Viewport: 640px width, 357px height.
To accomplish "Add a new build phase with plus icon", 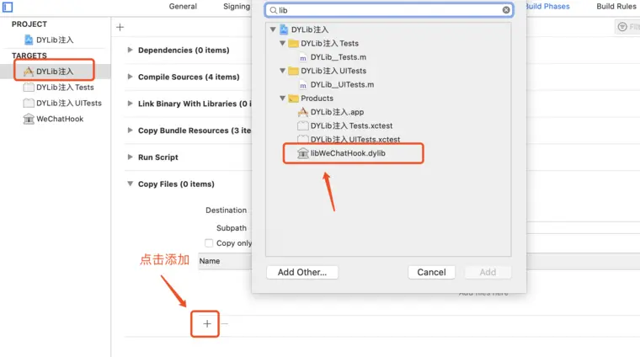I will pyautogui.click(x=120, y=27).
